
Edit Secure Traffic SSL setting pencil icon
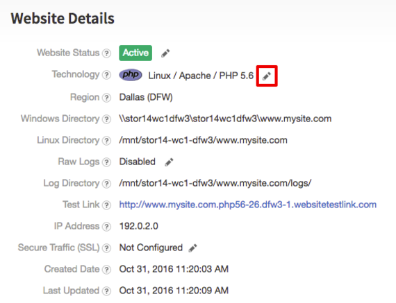click(192, 248)
